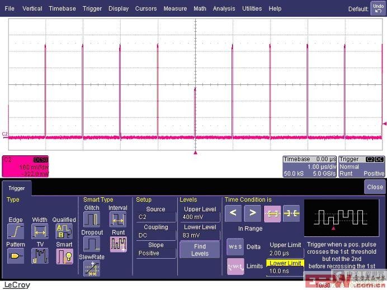Select the Pattern trigger type icon
Image resolution: width=387 pixels, height=290 pixels.
[x=15, y=256]
